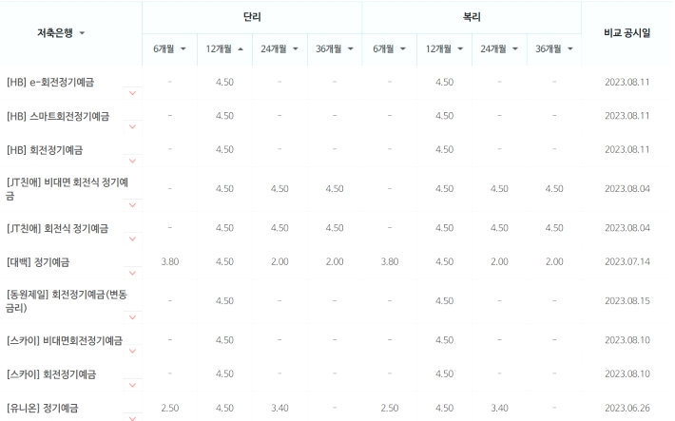Click 4.50 복리 12개월 for 스카이 회전정기예금

tap(444, 373)
